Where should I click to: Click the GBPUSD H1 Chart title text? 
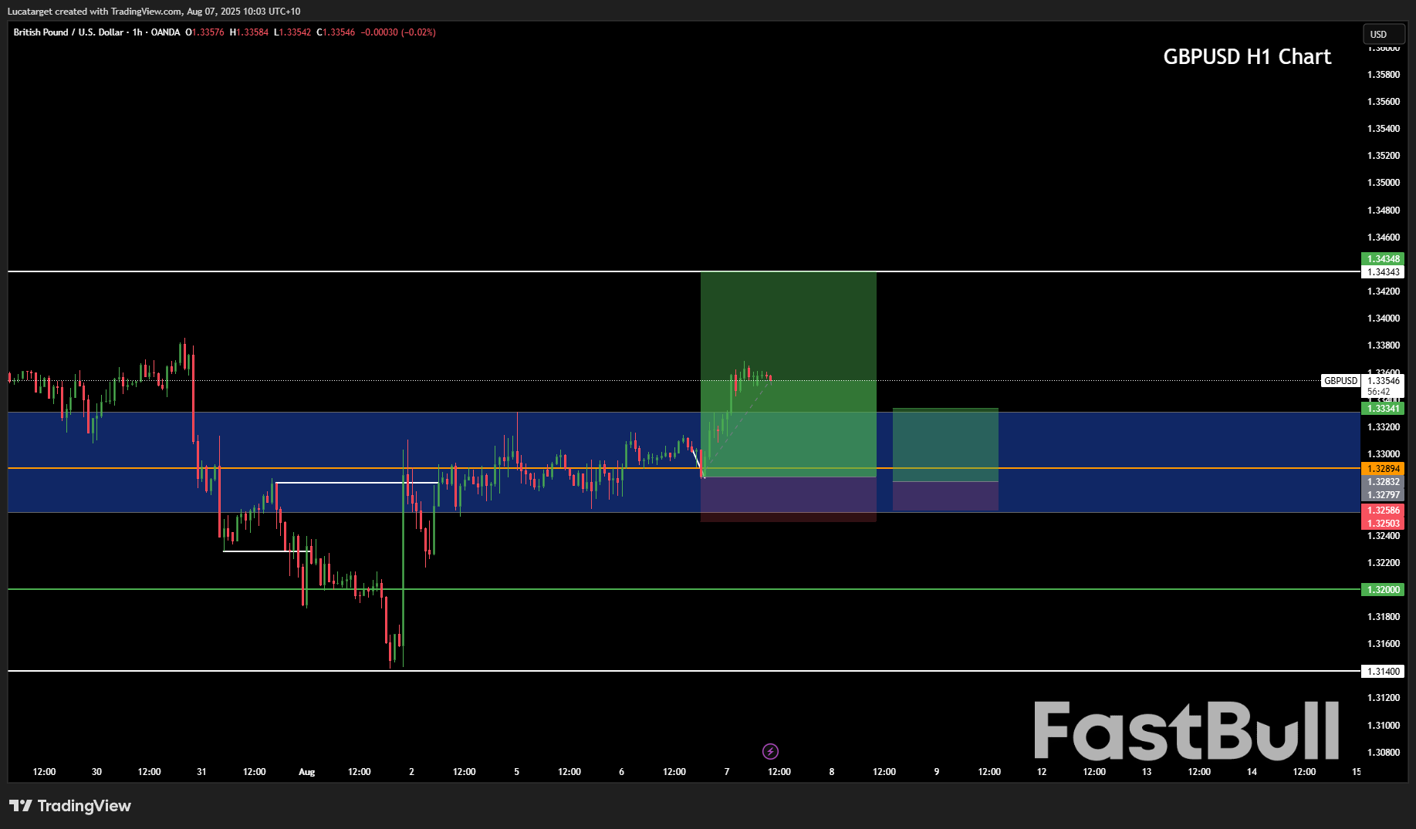1246,56
